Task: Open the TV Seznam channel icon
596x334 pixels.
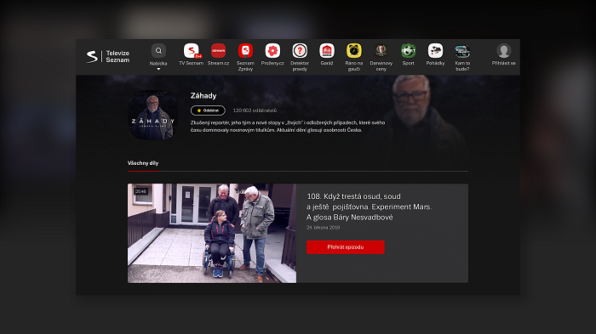Action: tap(192, 50)
